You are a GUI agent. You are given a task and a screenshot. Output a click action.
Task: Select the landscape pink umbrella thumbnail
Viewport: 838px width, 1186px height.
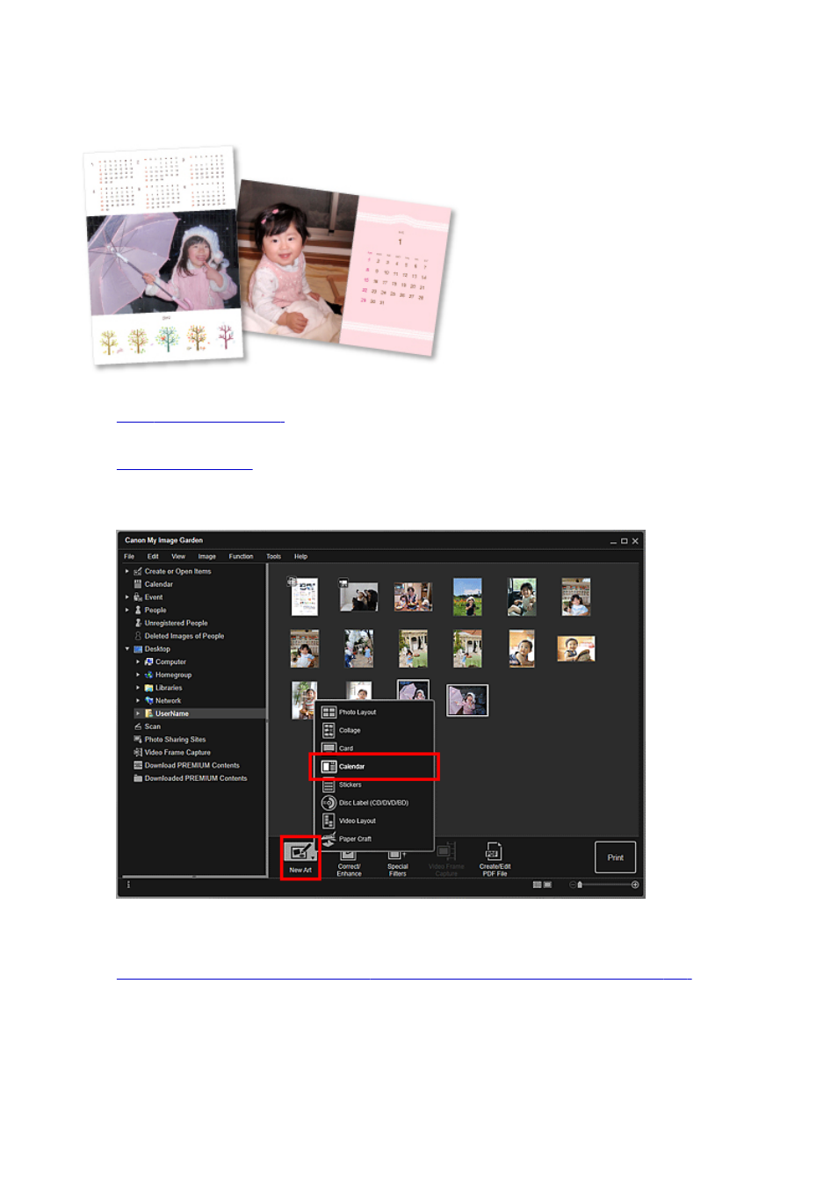(467, 700)
